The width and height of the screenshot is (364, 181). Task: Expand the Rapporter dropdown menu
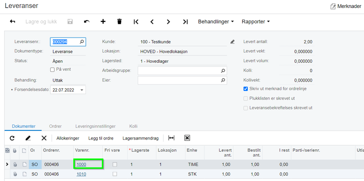[256, 21]
